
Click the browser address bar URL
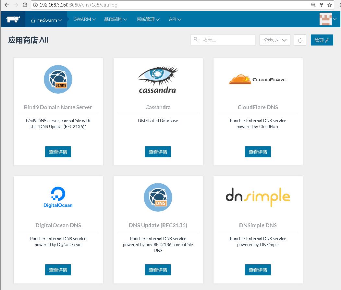pyautogui.click(x=78, y=5)
